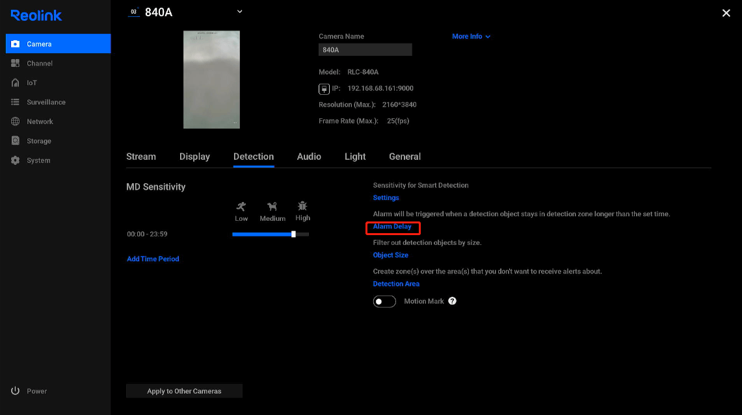The height and width of the screenshot is (415, 742).
Task: Click the camera preview thumbnail
Action: (211, 79)
